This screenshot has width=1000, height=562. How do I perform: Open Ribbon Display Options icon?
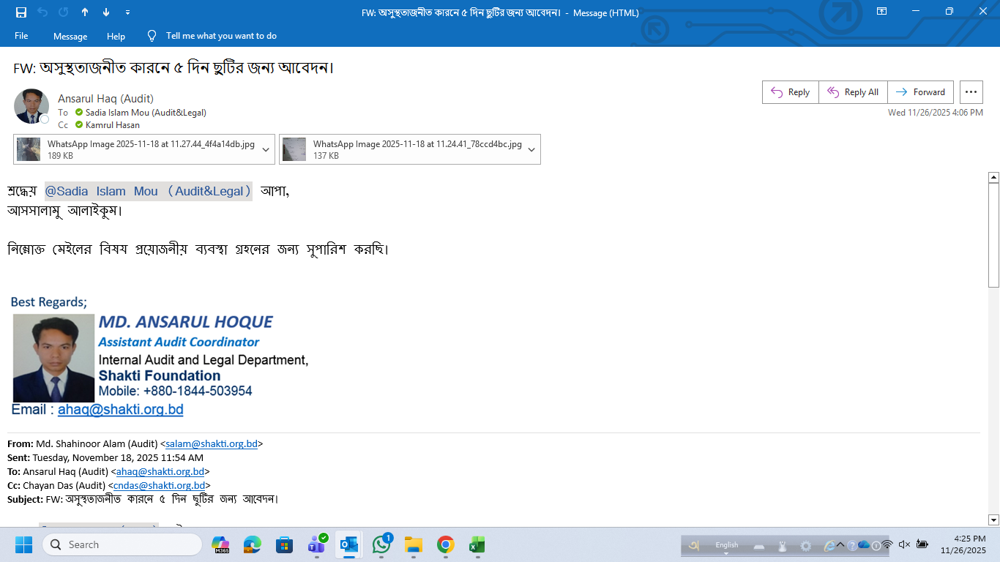[x=882, y=12]
